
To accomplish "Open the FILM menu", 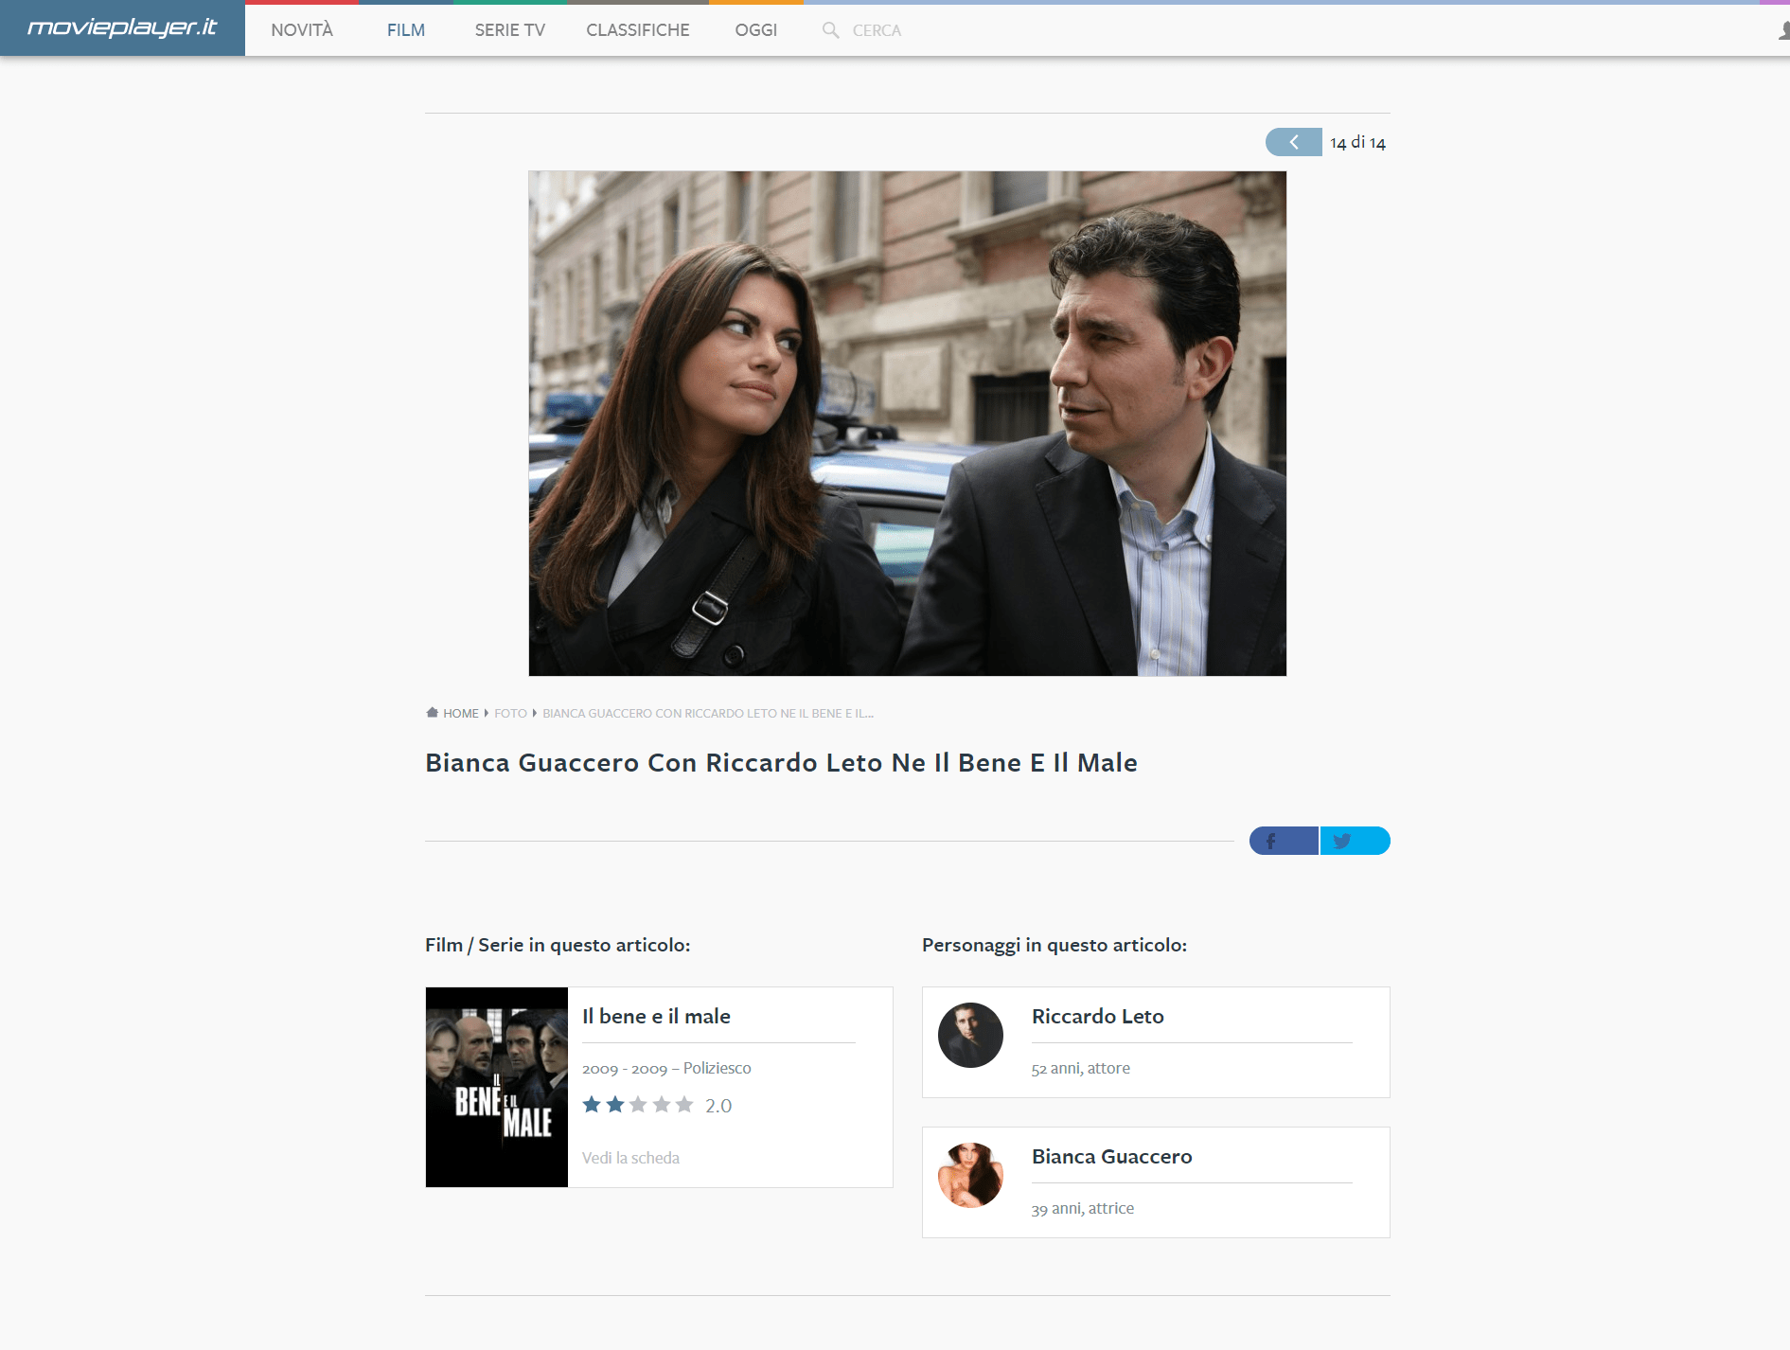I will (x=406, y=30).
